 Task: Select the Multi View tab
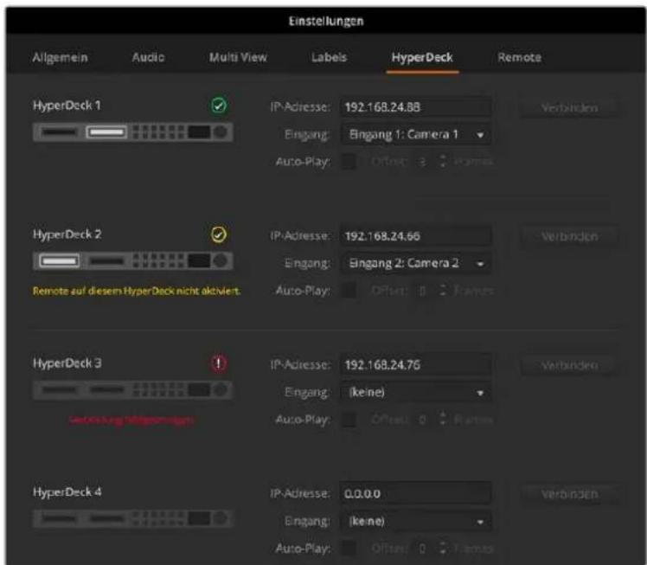click(x=238, y=57)
